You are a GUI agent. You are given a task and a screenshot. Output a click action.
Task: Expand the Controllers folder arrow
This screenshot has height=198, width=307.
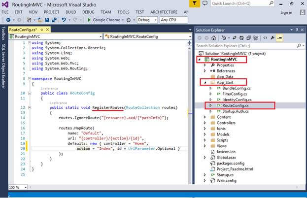(205, 123)
